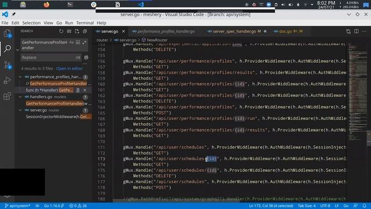
Task: Open the Edit menu
Action: tap(15, 23)
